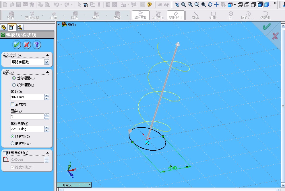Select 可变螺距(L) radio button
285x191 pixels.
pyautogui.click(x=14, y=85)
